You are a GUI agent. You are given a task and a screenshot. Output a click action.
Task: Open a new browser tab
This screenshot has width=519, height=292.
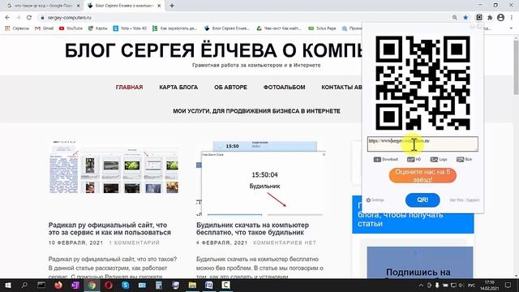pos(172,6)
